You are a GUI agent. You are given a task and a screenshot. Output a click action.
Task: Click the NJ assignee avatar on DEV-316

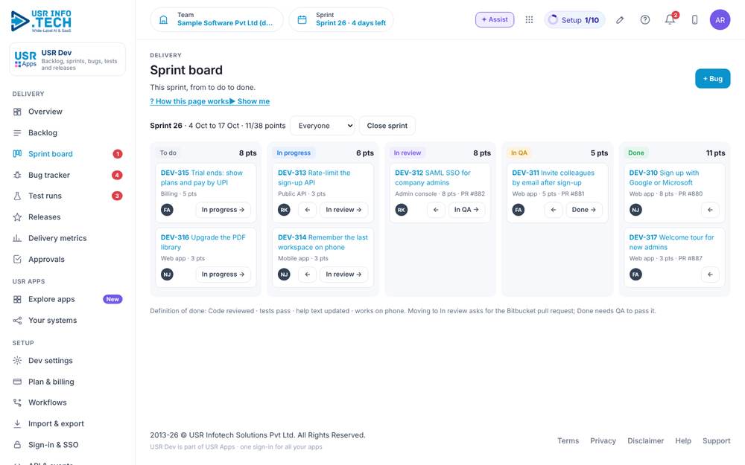167,275
